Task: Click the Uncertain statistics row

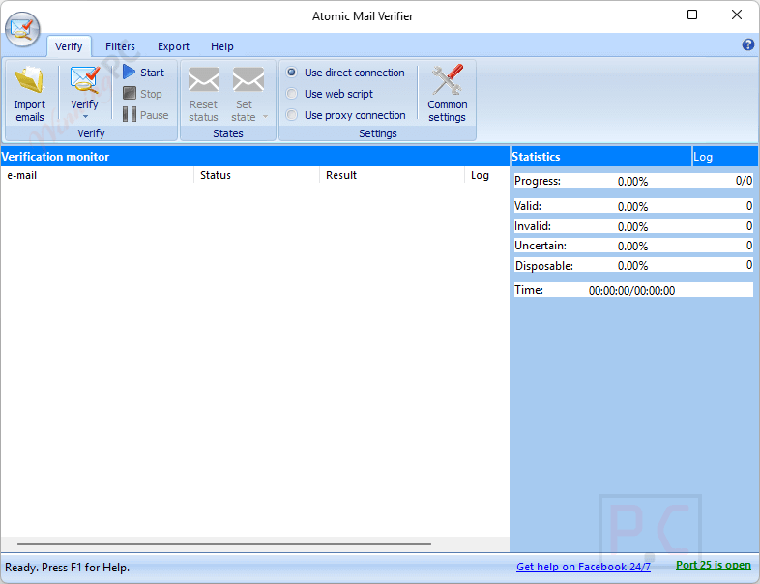Action: tap(633, 246)
